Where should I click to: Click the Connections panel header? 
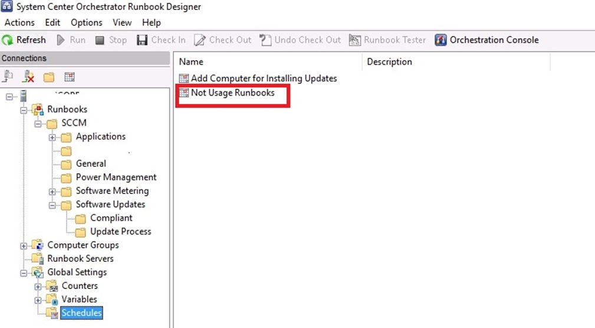[x=84, y=58]
